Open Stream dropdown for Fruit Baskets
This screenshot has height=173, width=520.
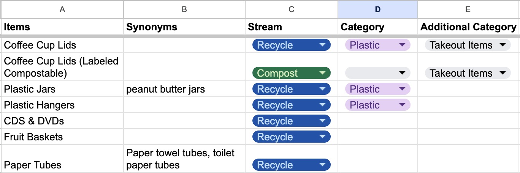pos(292,137)
